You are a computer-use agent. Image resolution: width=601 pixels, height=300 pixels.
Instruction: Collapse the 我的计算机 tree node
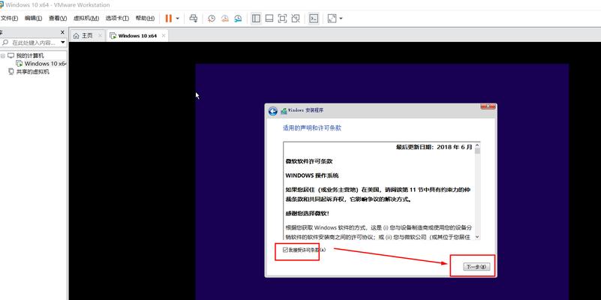coord(3,56)
